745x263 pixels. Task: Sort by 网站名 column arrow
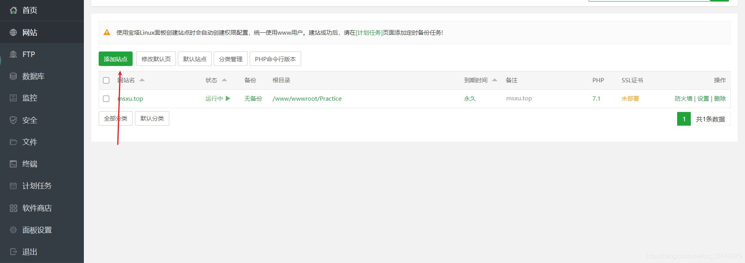[x=142, y=80]
